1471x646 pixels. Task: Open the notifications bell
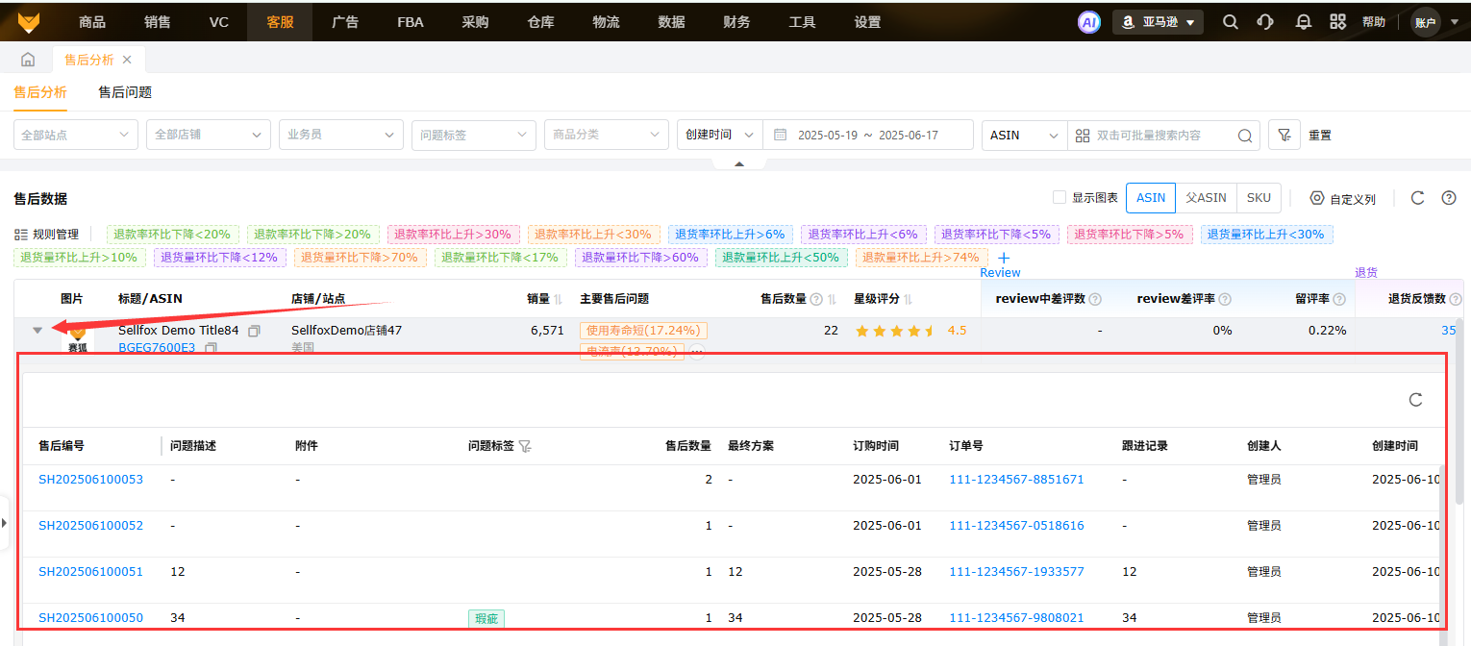point(1303,22)
